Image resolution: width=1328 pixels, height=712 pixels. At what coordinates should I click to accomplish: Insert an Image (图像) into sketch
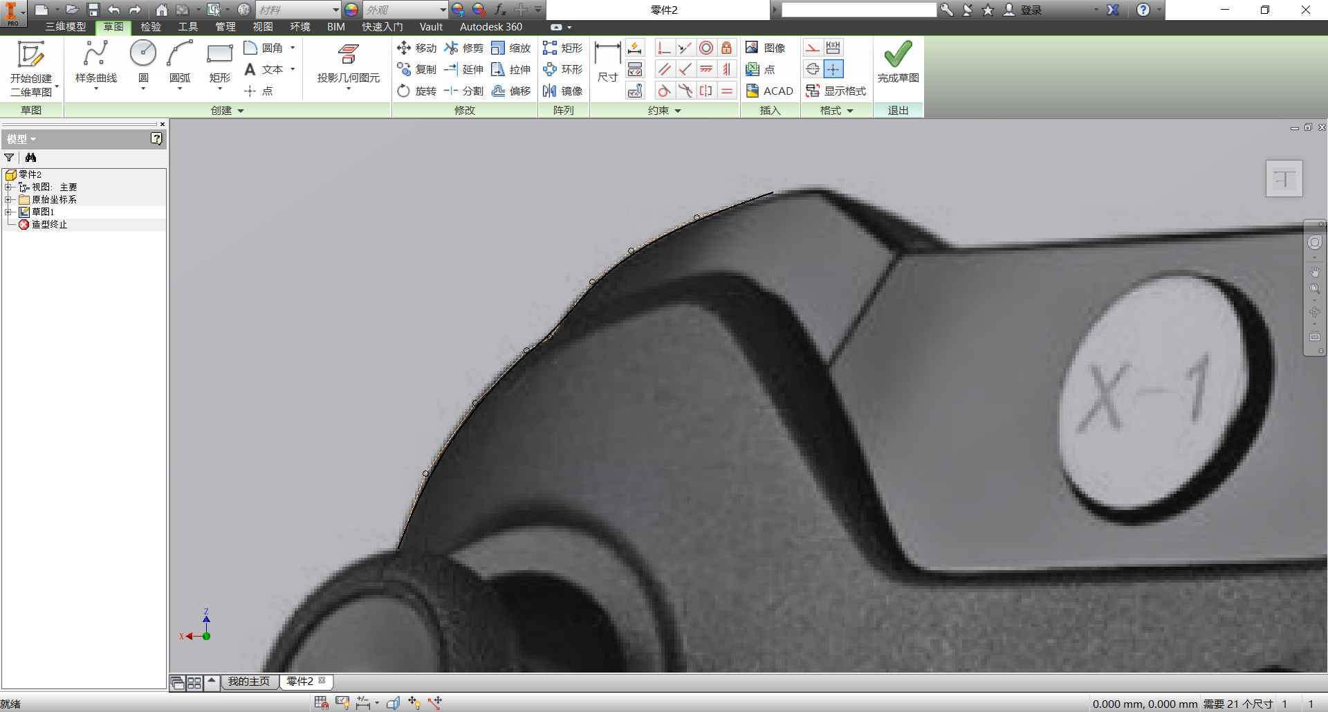(766, 48)
